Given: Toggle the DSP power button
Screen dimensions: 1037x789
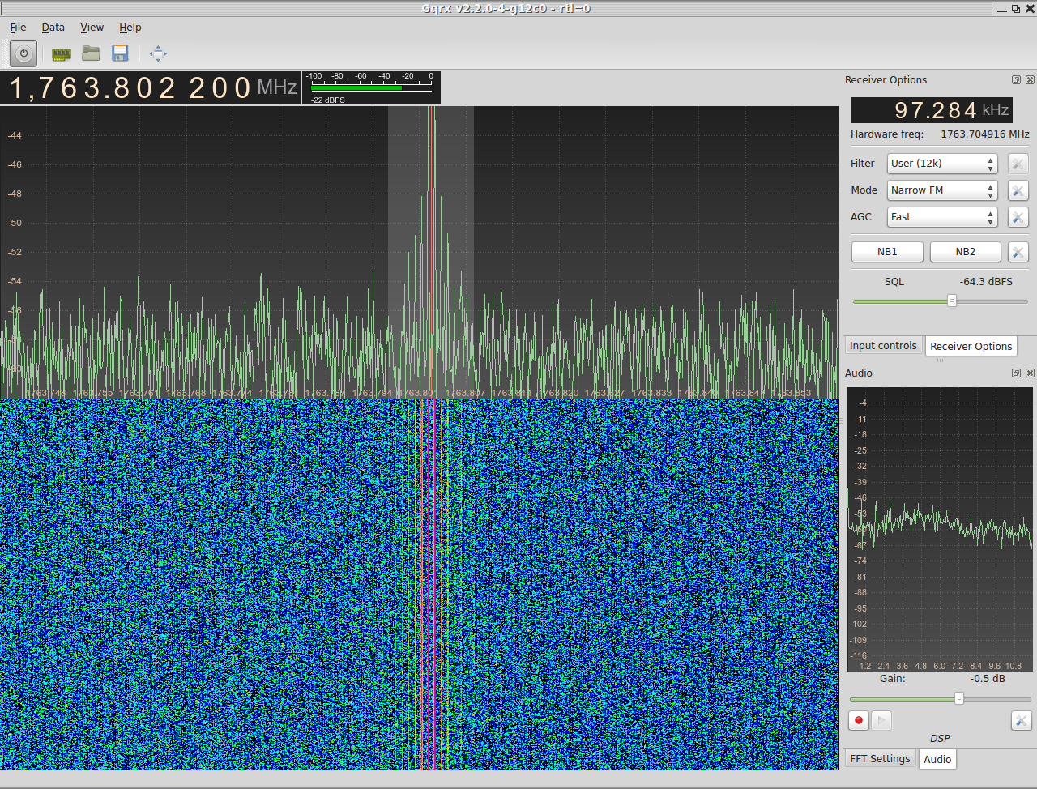Looking at the screenshot, I should tap(23, 53).
